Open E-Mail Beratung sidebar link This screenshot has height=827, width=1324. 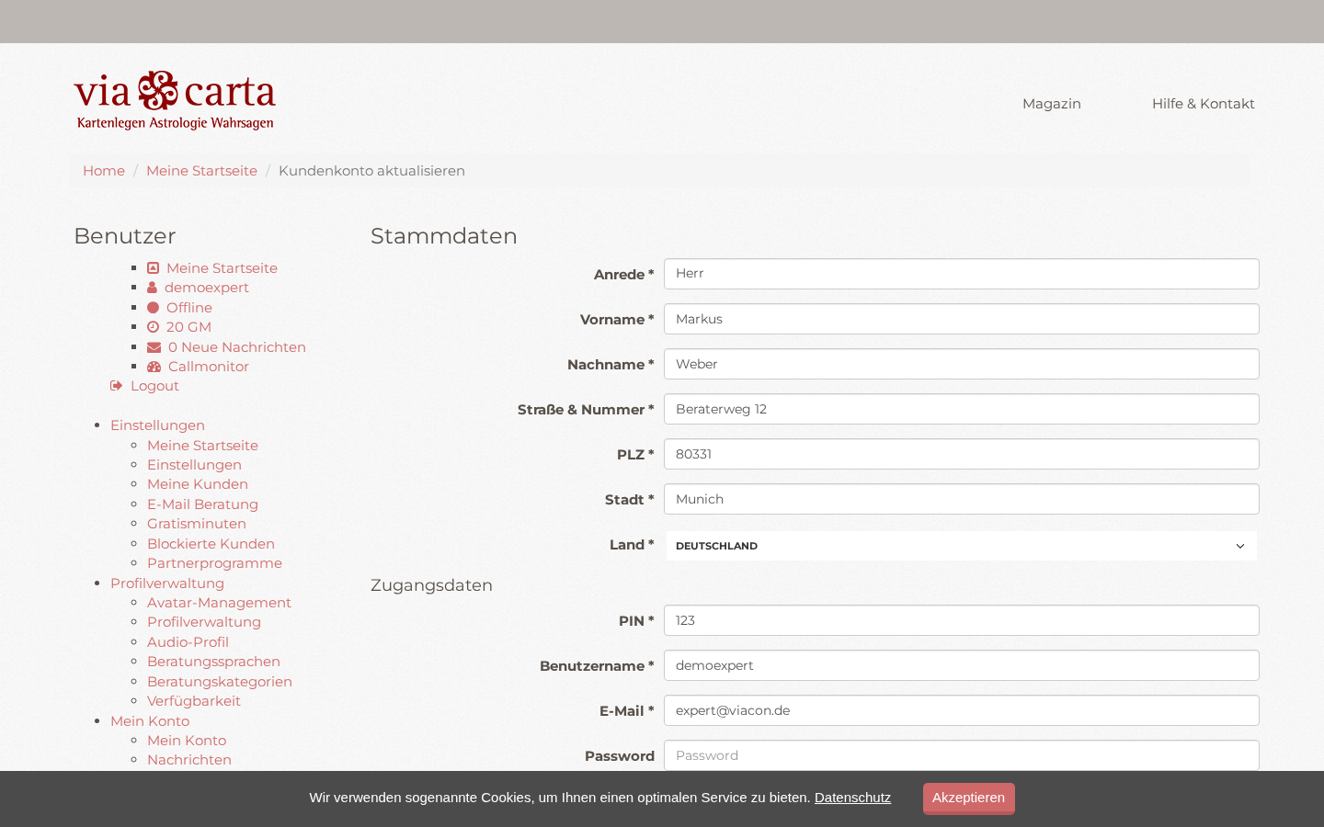point(202,504)
